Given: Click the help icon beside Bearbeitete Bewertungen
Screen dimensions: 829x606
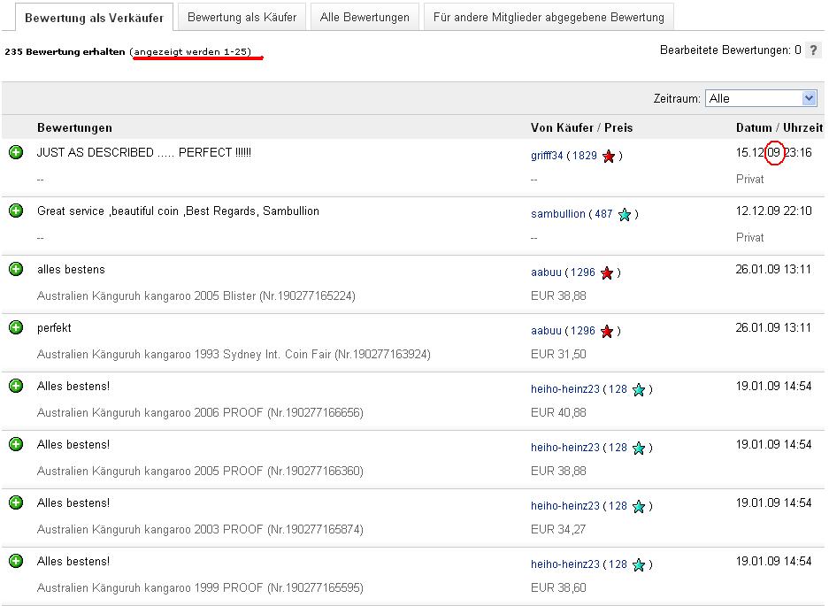Looking at the screenshot, I should click(813, 50).
